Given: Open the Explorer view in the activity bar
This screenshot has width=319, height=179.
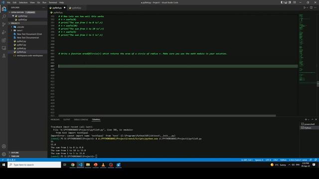Looking at the screenshot, I should click(x=4, y=9).
